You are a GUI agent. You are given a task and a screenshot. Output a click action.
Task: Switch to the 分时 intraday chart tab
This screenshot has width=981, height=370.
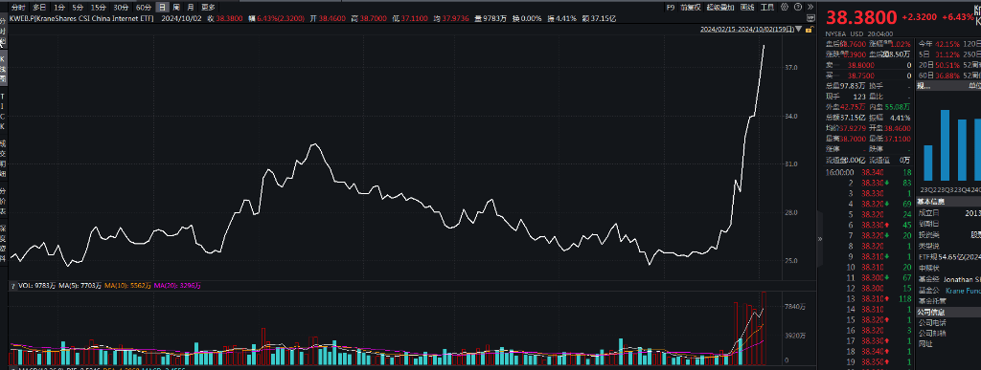coord(19,8)
